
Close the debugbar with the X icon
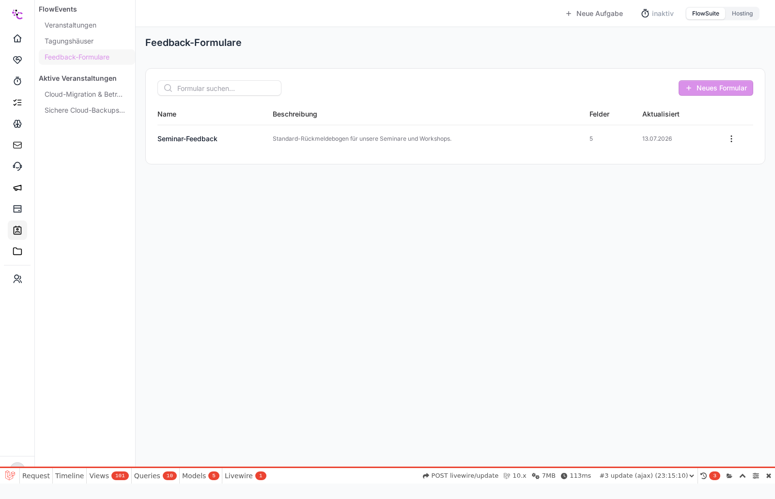(x=769, y=476)
